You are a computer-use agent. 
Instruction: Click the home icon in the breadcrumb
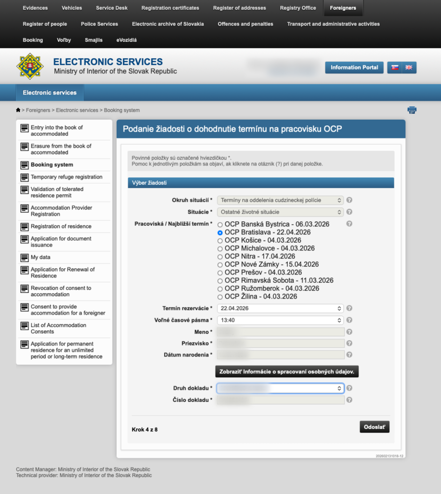pos(18,110)
